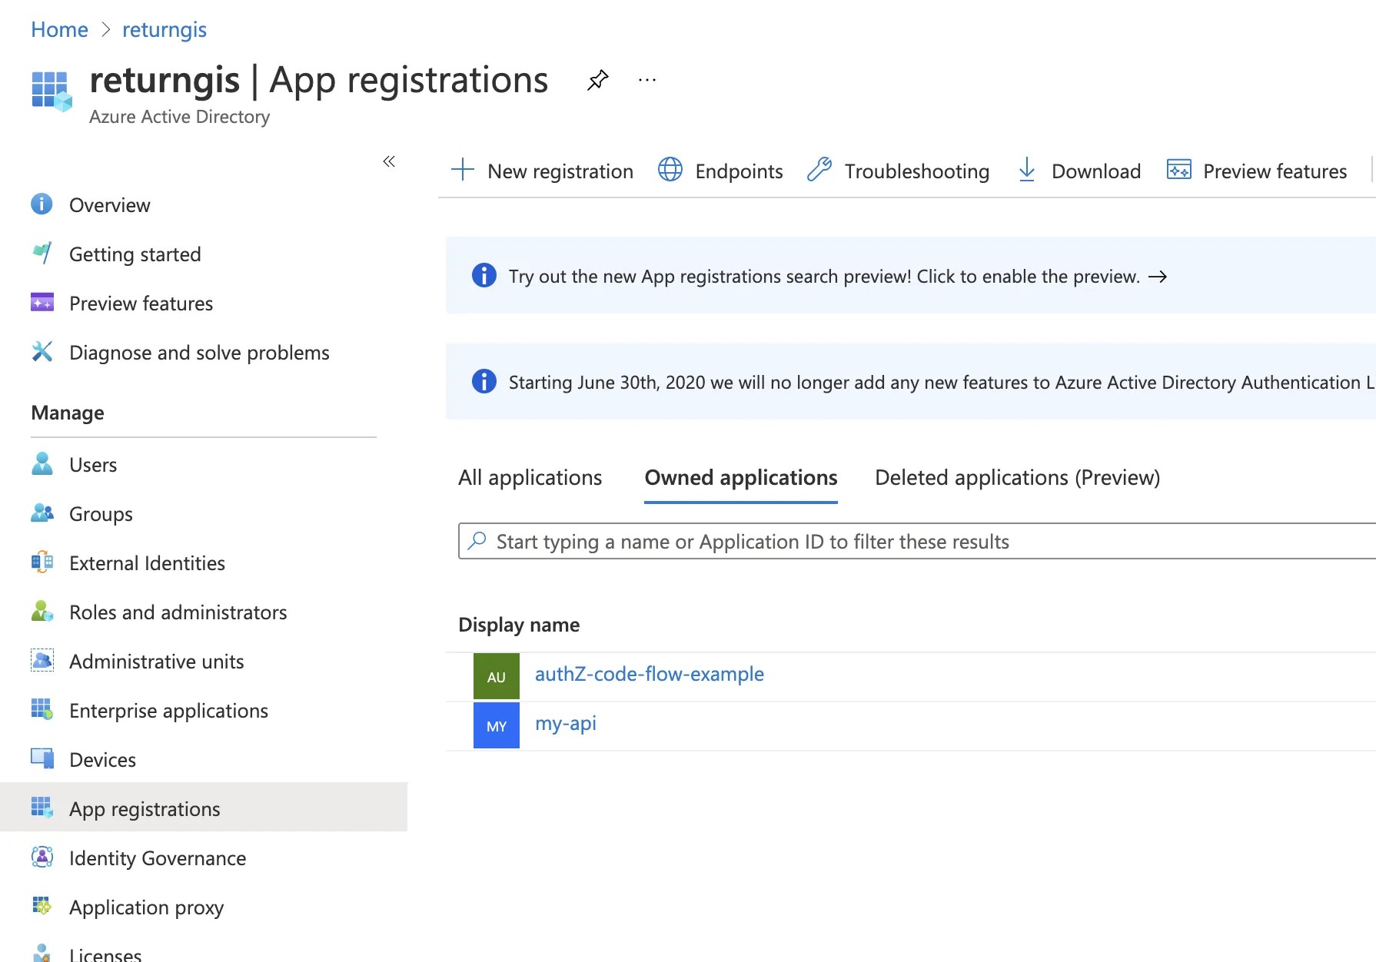Open the my-api application

pyautogui.click(x=565, y=723)
